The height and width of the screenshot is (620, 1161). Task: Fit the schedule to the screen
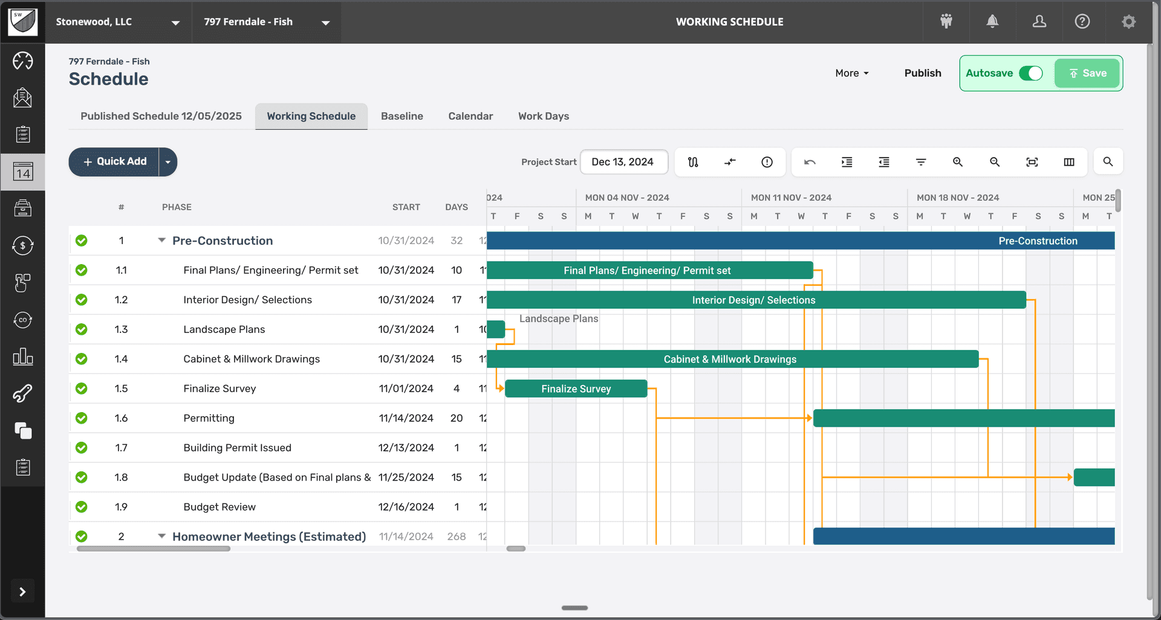[x=1032, y=162]
